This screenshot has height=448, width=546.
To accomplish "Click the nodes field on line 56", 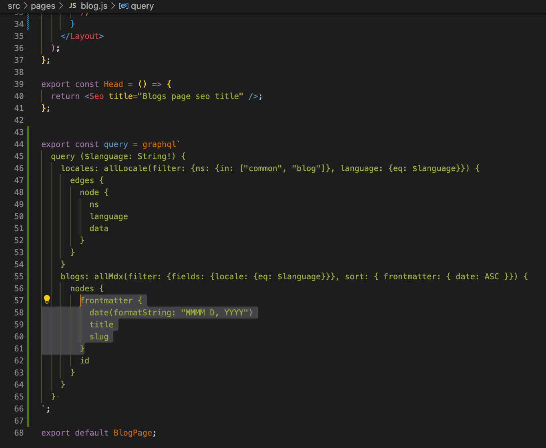I will pyautogui.click(x=82, y=289).
